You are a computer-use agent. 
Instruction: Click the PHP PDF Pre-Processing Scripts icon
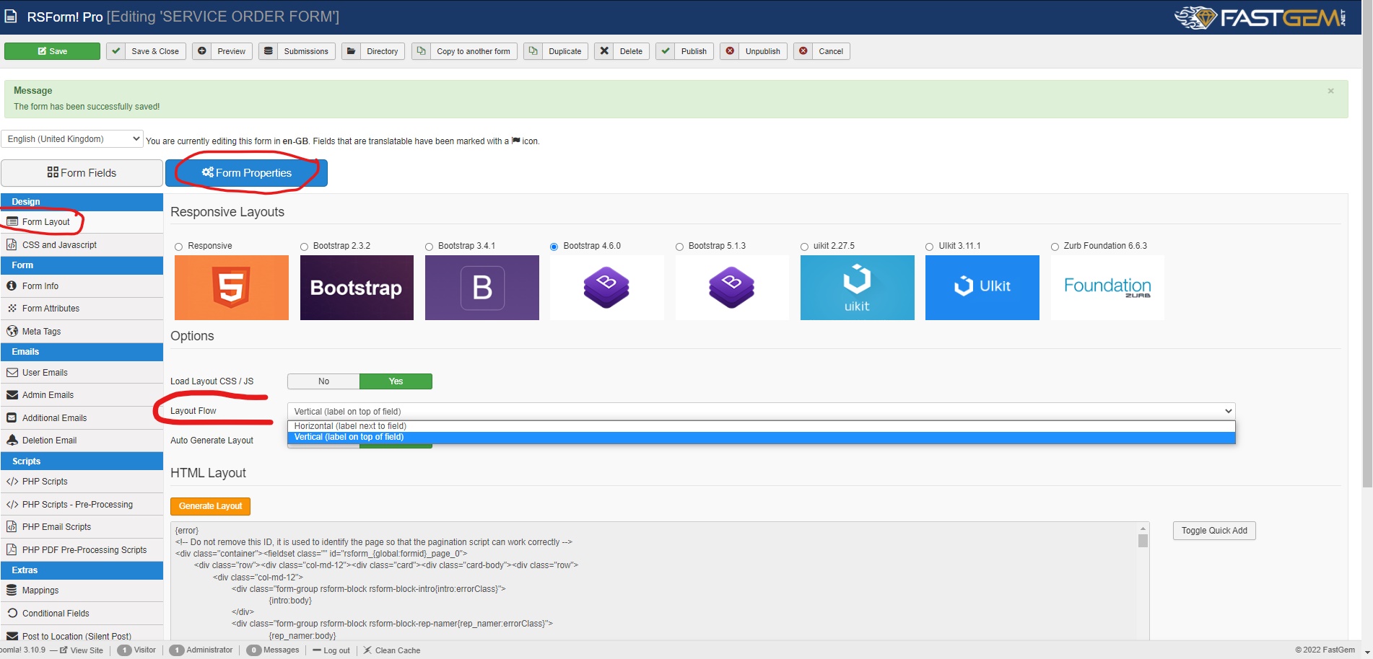[x=12, y=550]
